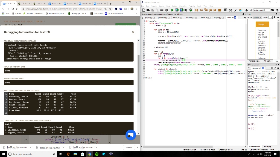Toggle fullscreen mode in Spyder toolbar
This screenshot has width=280, height=157.
click(230, 10)
